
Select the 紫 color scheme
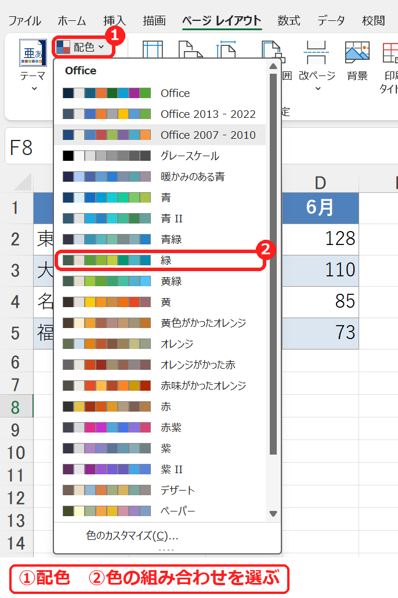pyautogui.click(x=160, y=448)
